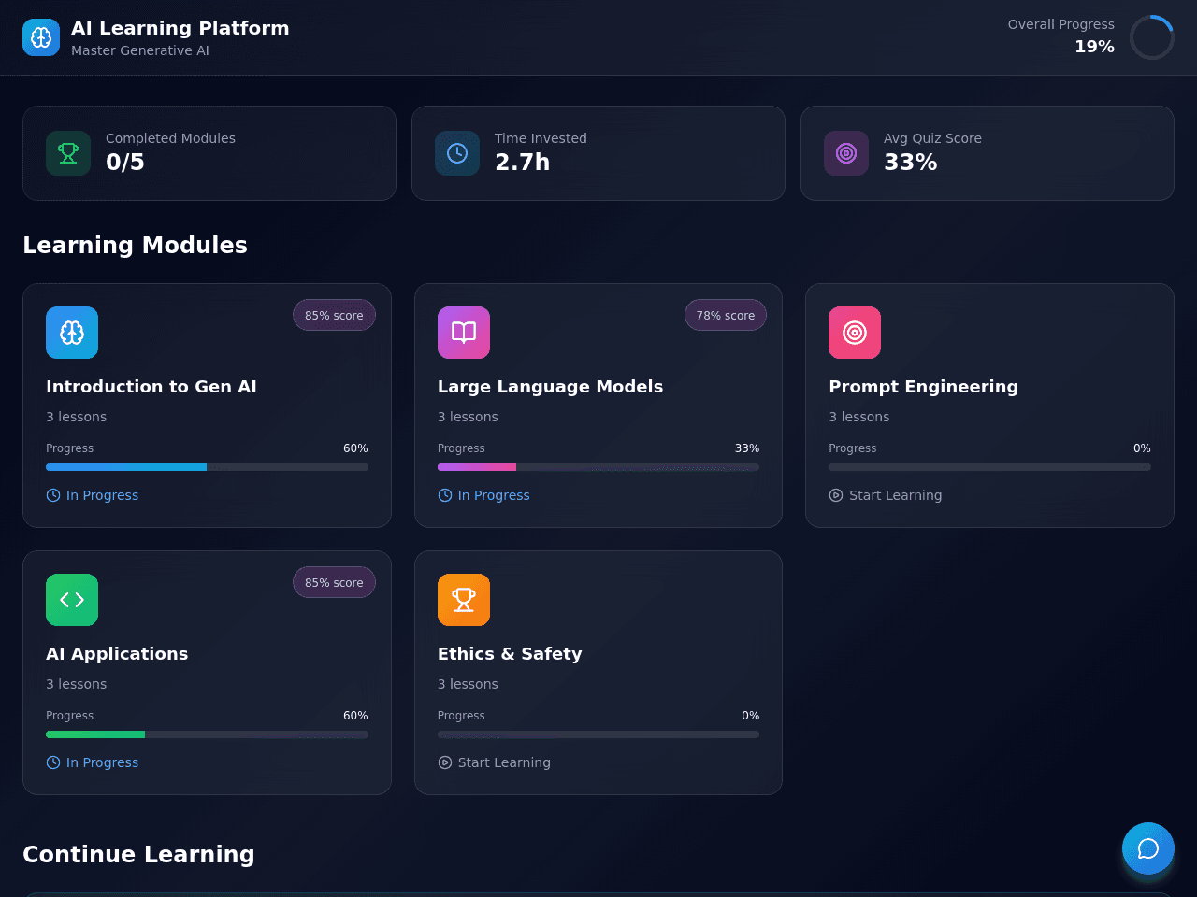Viewport: 1197px width, 897px height.
Task: Click the Master Generative AI subtitle
Action: 140,50
